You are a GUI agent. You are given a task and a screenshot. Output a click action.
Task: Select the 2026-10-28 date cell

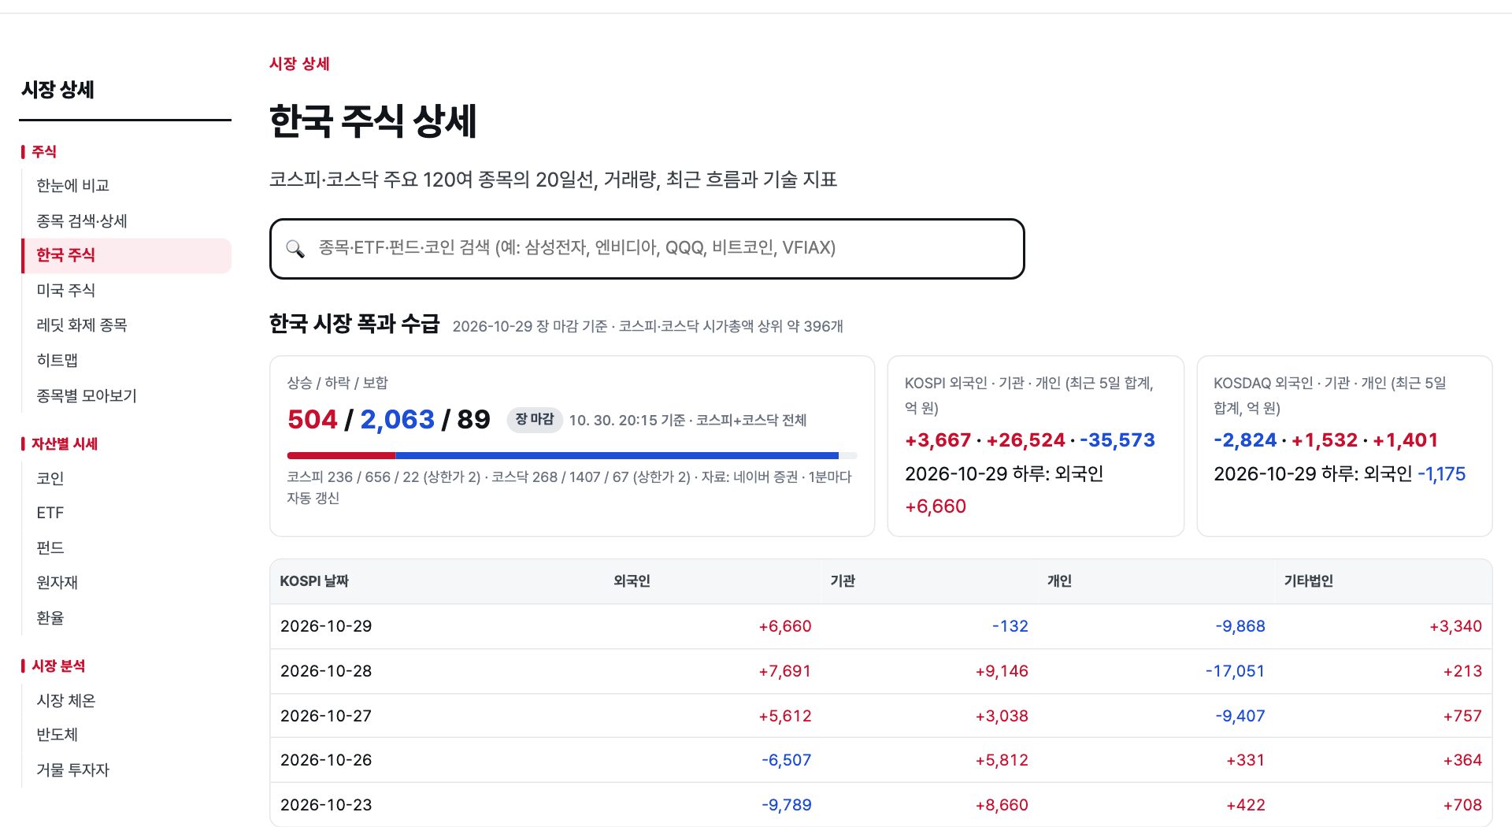pyautogui.click(x=326, y=671)
